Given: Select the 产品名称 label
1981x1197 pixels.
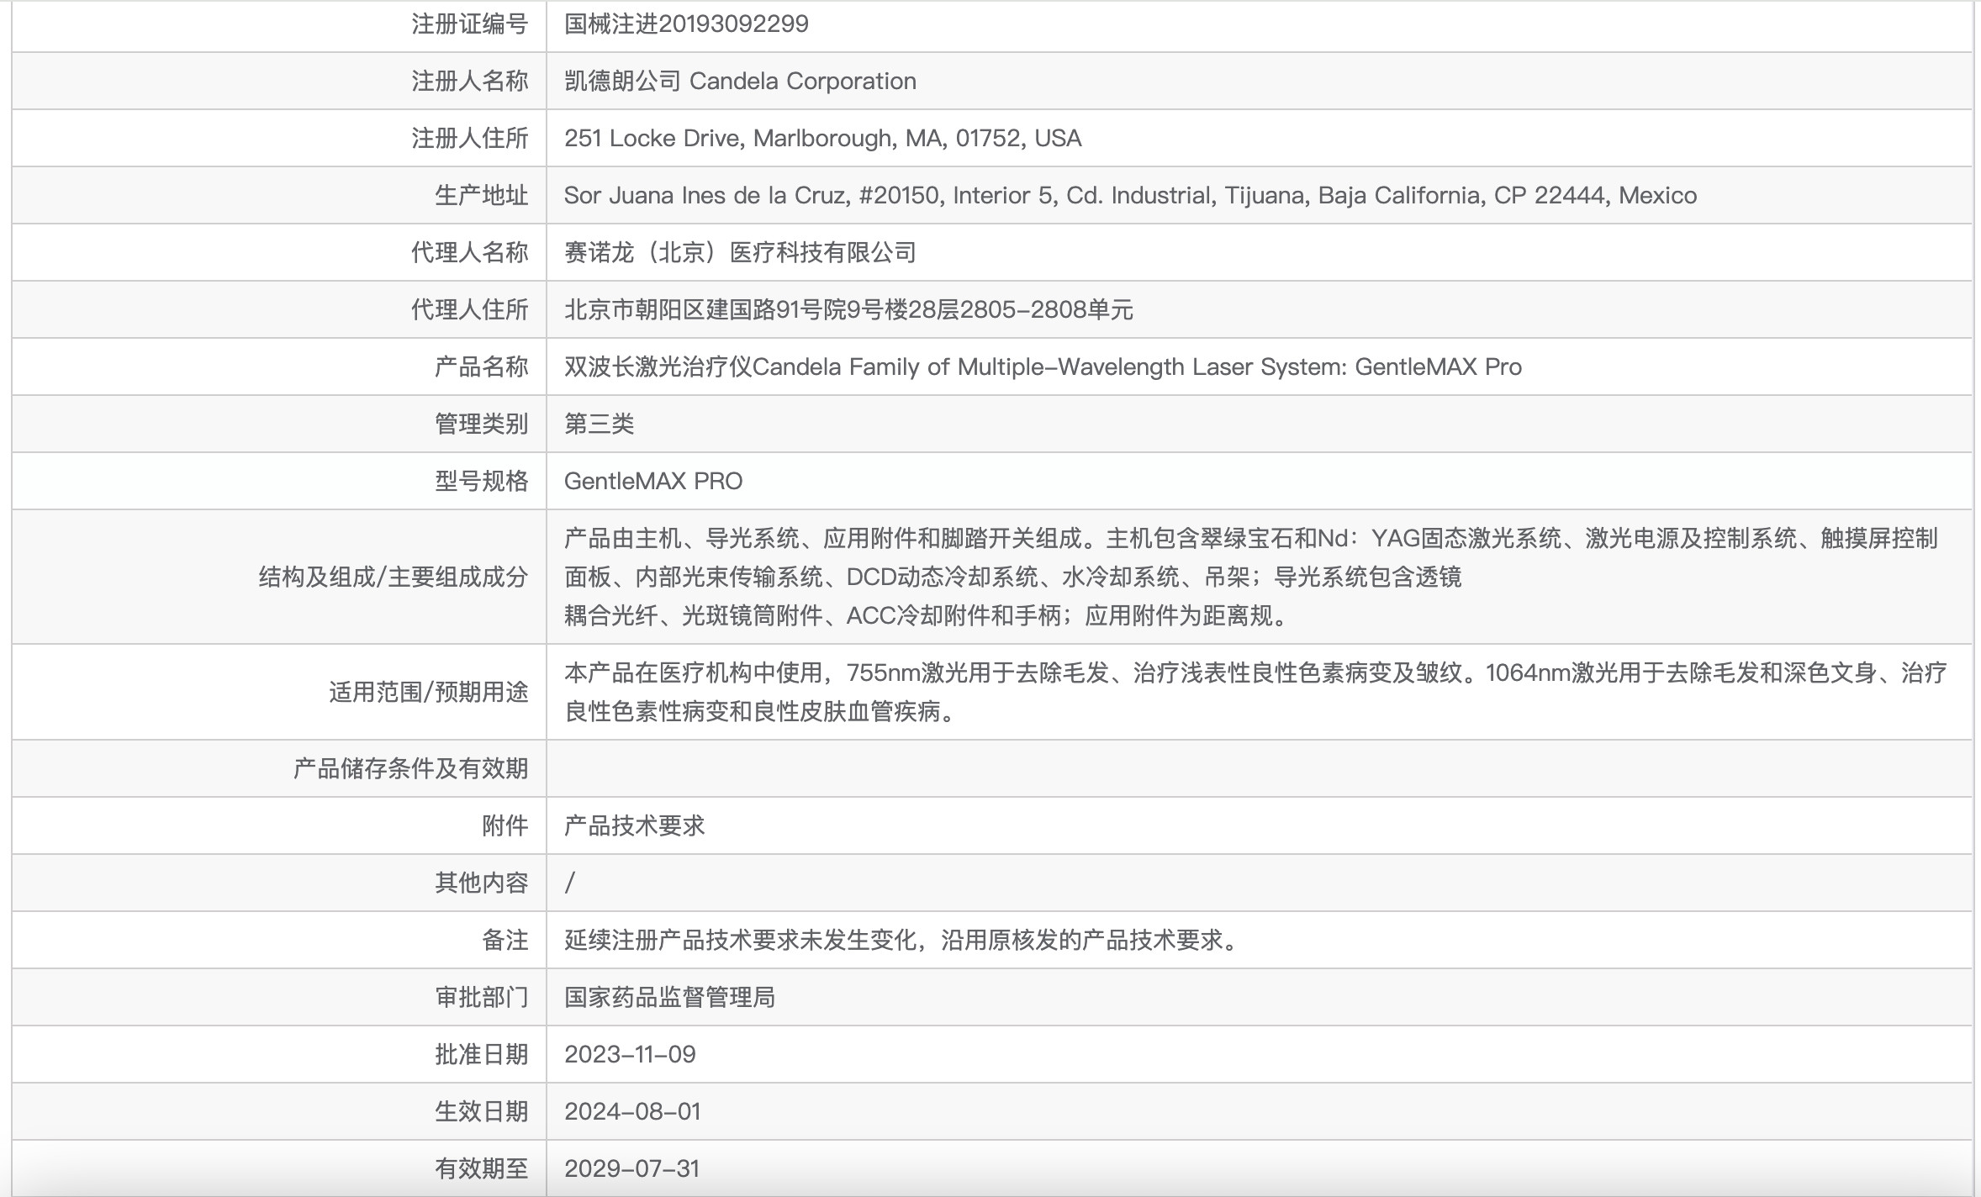Looking at the screenshot, I should (x=482, y=366).
